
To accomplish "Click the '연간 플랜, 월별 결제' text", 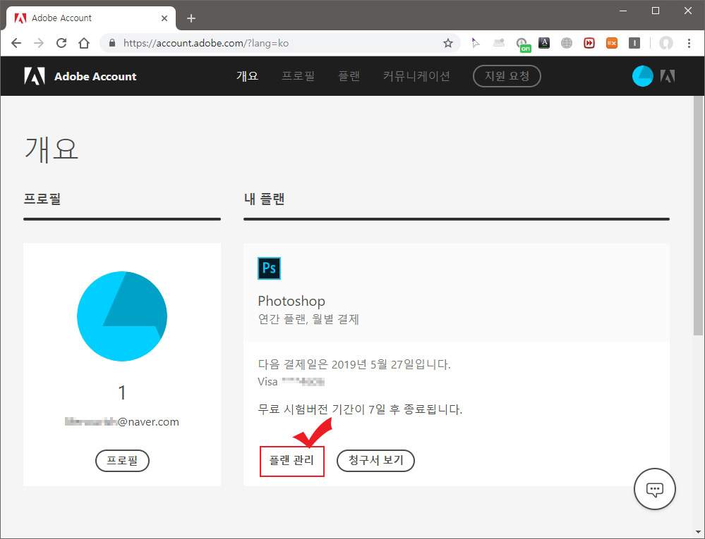I will (308, 319).
